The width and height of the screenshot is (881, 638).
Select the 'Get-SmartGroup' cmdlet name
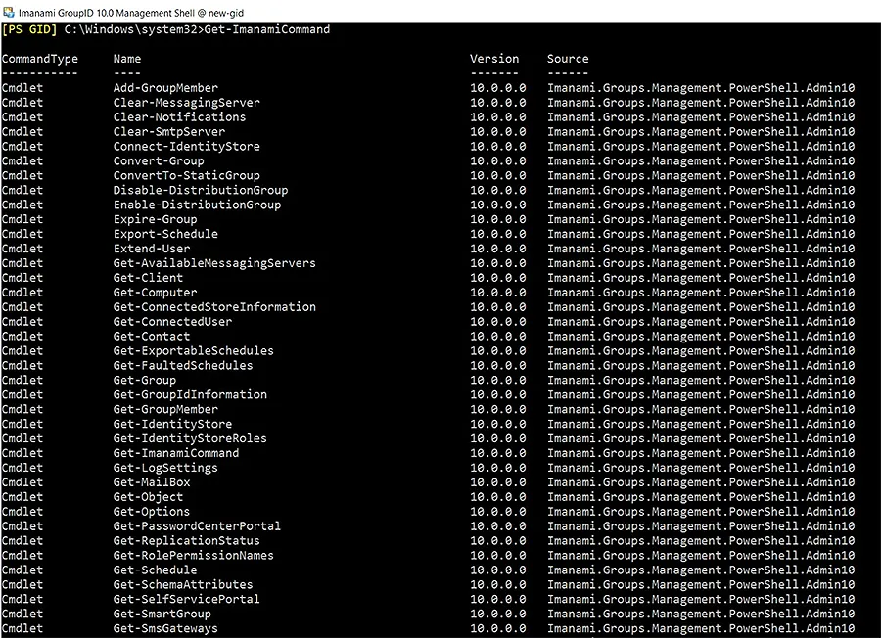(x=162, y=614)
